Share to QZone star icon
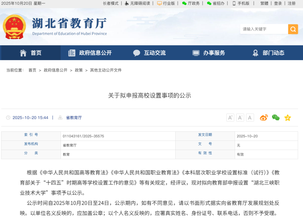Image resolution: width=303 pixels, height=219 pixels. click(x=288, y=118)
